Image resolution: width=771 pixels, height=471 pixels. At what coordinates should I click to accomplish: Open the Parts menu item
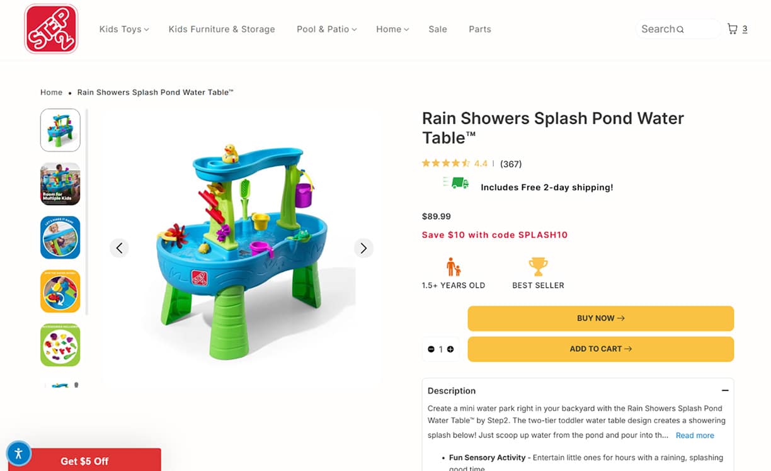(480, 29)
